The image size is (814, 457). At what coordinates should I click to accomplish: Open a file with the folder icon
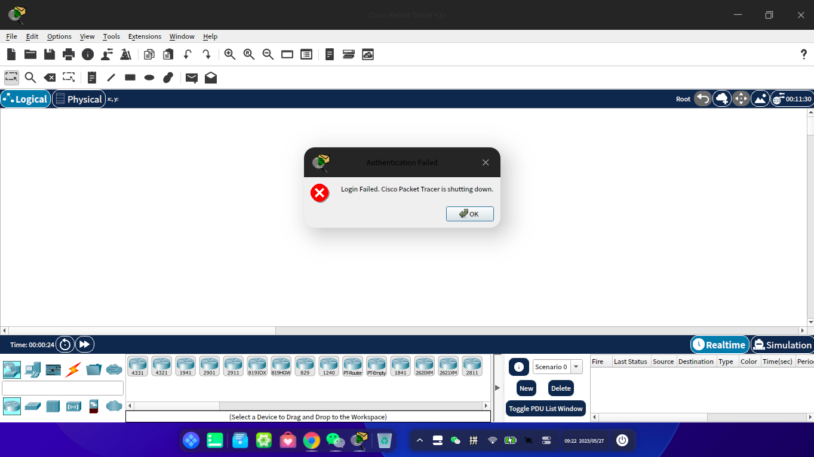pos(30,54)
